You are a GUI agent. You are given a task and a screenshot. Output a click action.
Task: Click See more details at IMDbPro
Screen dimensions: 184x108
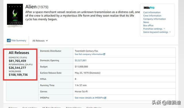click(89, 98)
